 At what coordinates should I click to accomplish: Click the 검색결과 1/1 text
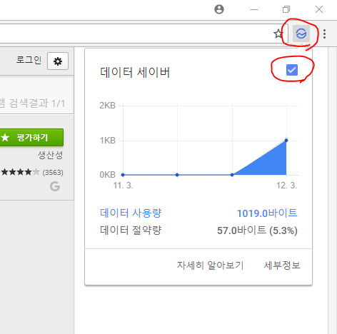point(37,103)
